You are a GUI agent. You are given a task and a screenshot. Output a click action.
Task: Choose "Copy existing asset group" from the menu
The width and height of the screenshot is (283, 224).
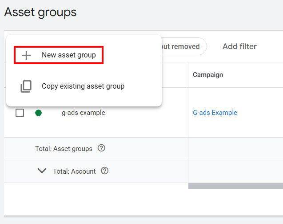point(83,86)
